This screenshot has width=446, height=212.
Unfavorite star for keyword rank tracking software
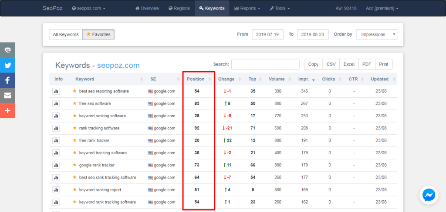[75, 202]
